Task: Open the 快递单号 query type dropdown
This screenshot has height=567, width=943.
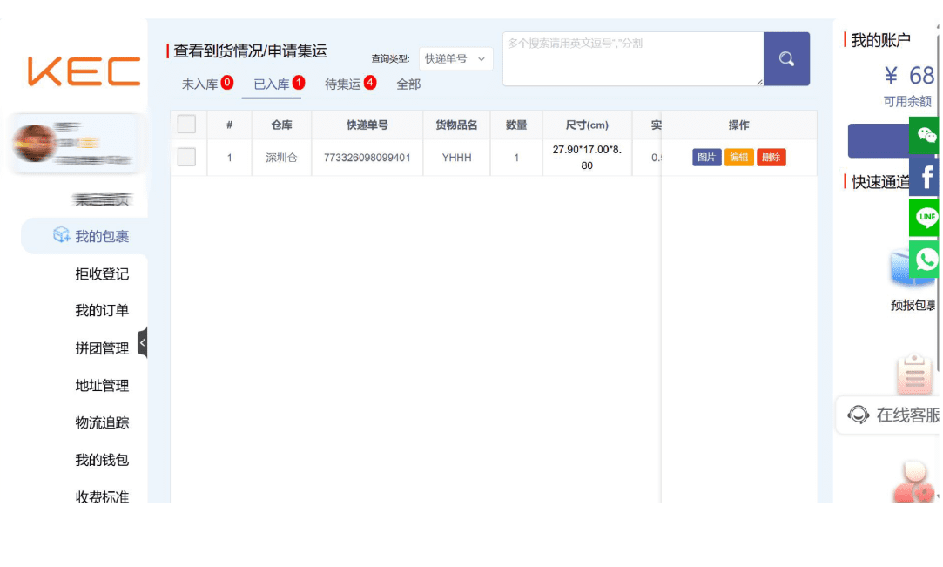Action: point(455,59)
